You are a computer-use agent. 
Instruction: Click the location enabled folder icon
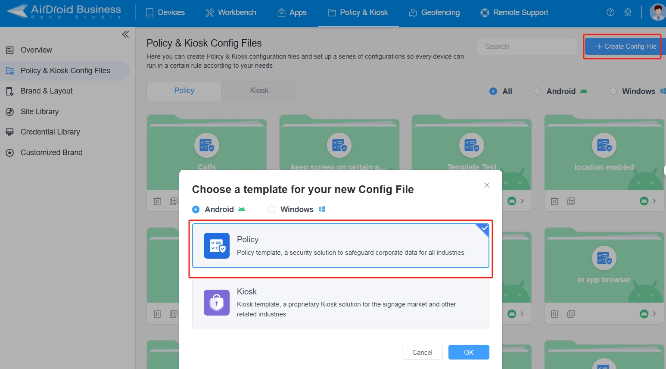(x=604, y=145)
